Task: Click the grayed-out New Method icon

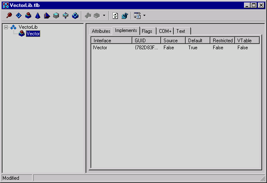Action: (88, 16)
